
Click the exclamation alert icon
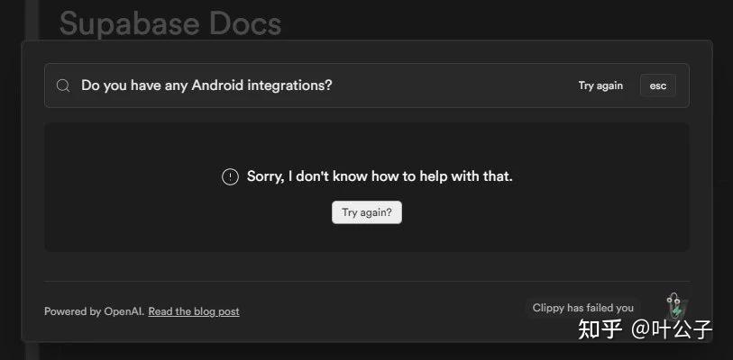pos(230,177)
